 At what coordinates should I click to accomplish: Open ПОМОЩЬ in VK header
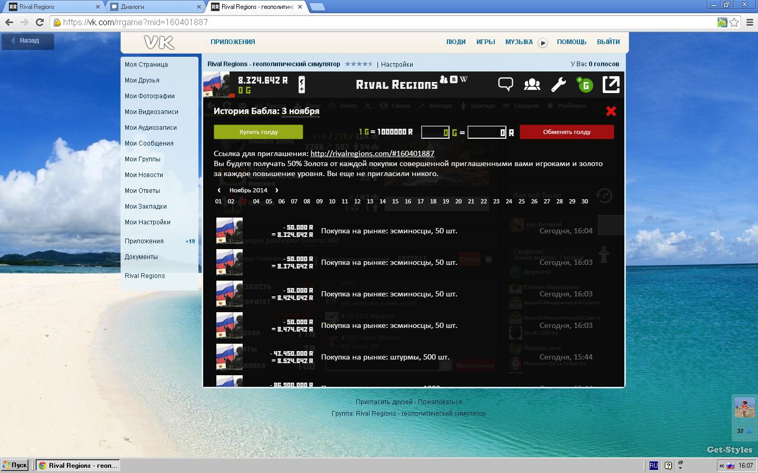(x=572, y=42)
